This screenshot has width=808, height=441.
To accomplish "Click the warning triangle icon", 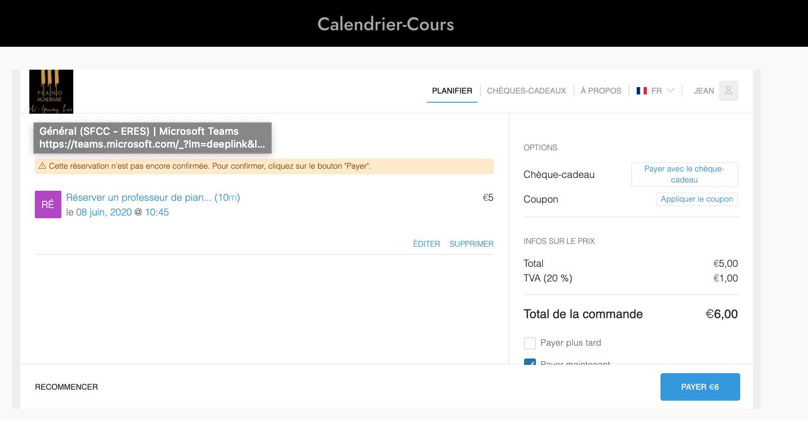I will (42, 166).
